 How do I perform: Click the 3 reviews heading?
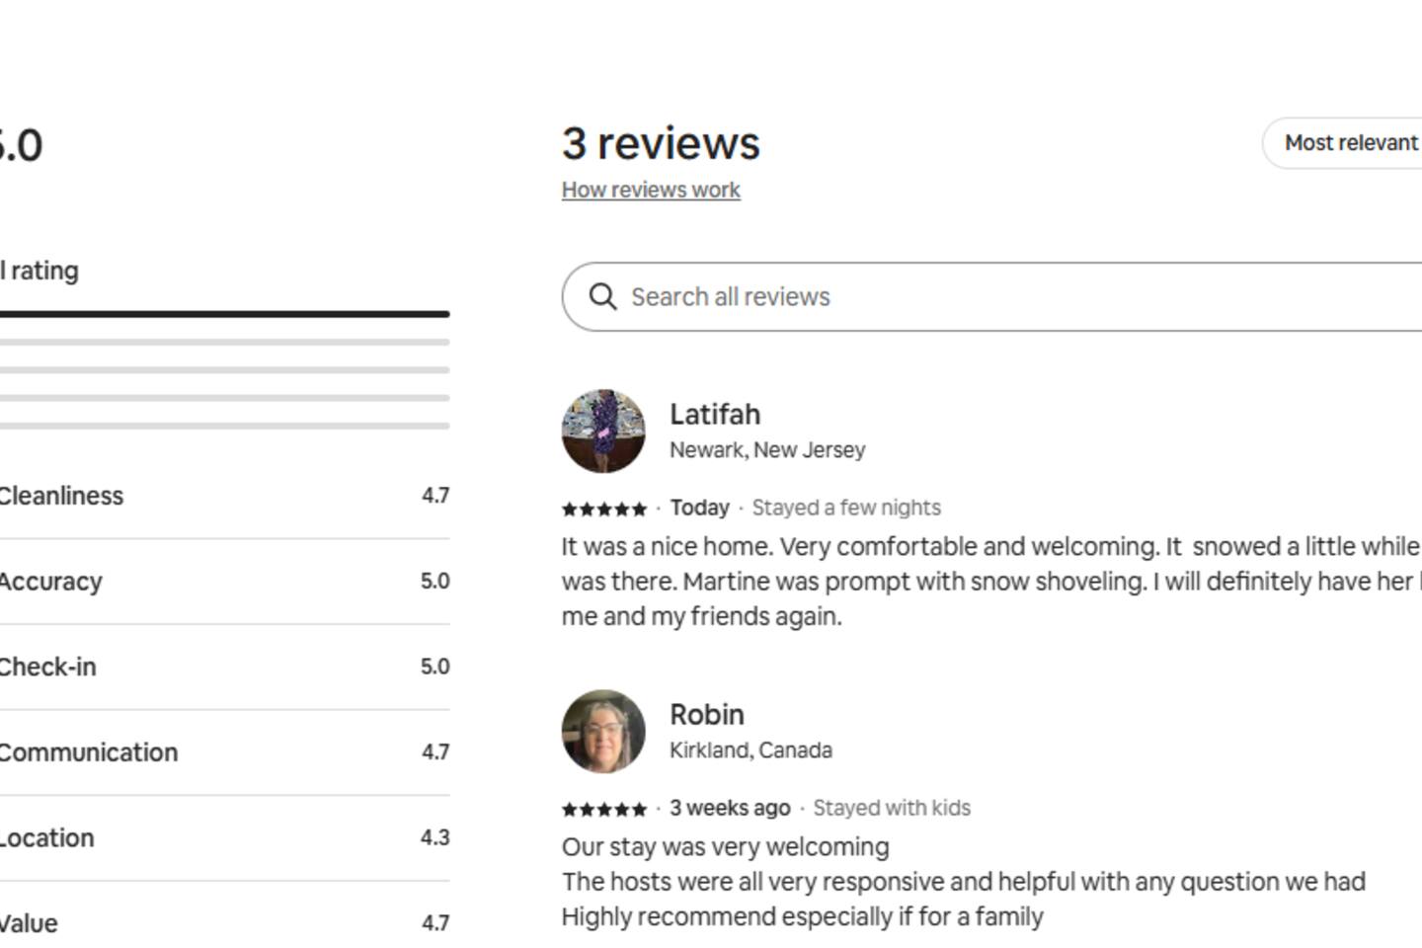click(661, 144)
